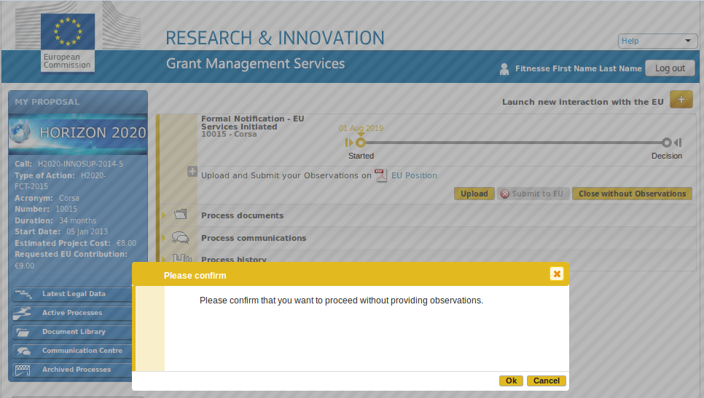Click the Estimated Project Cost €8.00 value
704x398 pixels.
click(127, 243)
